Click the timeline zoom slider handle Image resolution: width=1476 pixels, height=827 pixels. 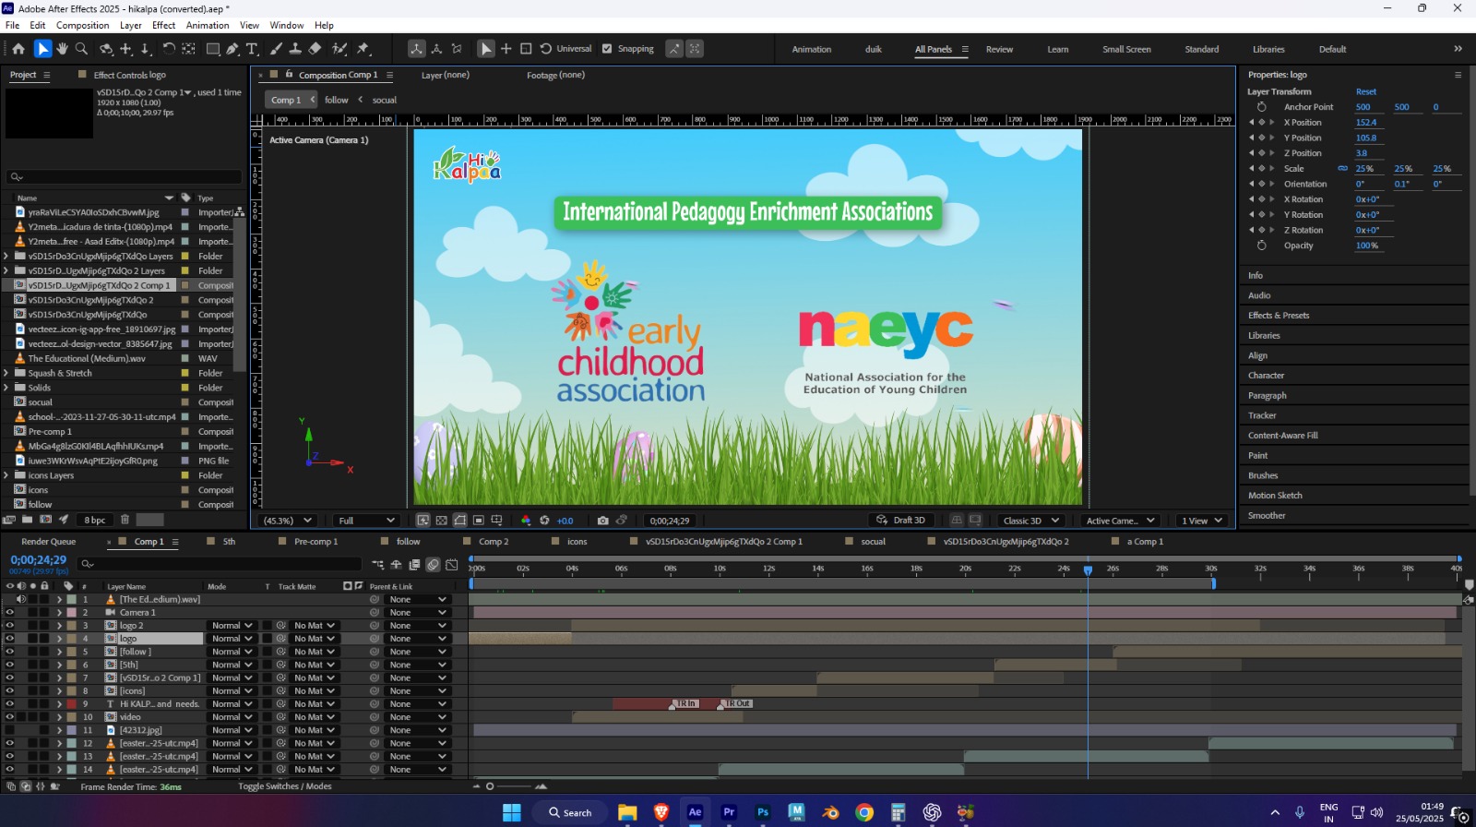click(490, 786)
